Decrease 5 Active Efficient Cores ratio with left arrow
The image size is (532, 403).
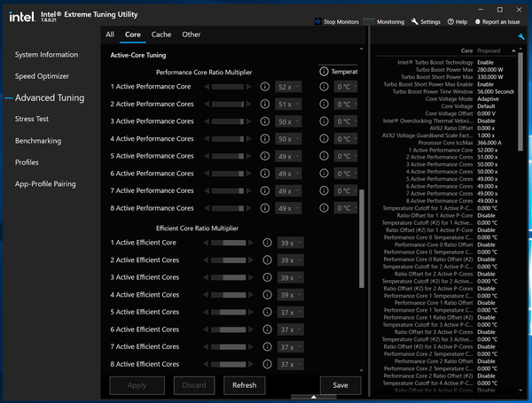(206, 312)
